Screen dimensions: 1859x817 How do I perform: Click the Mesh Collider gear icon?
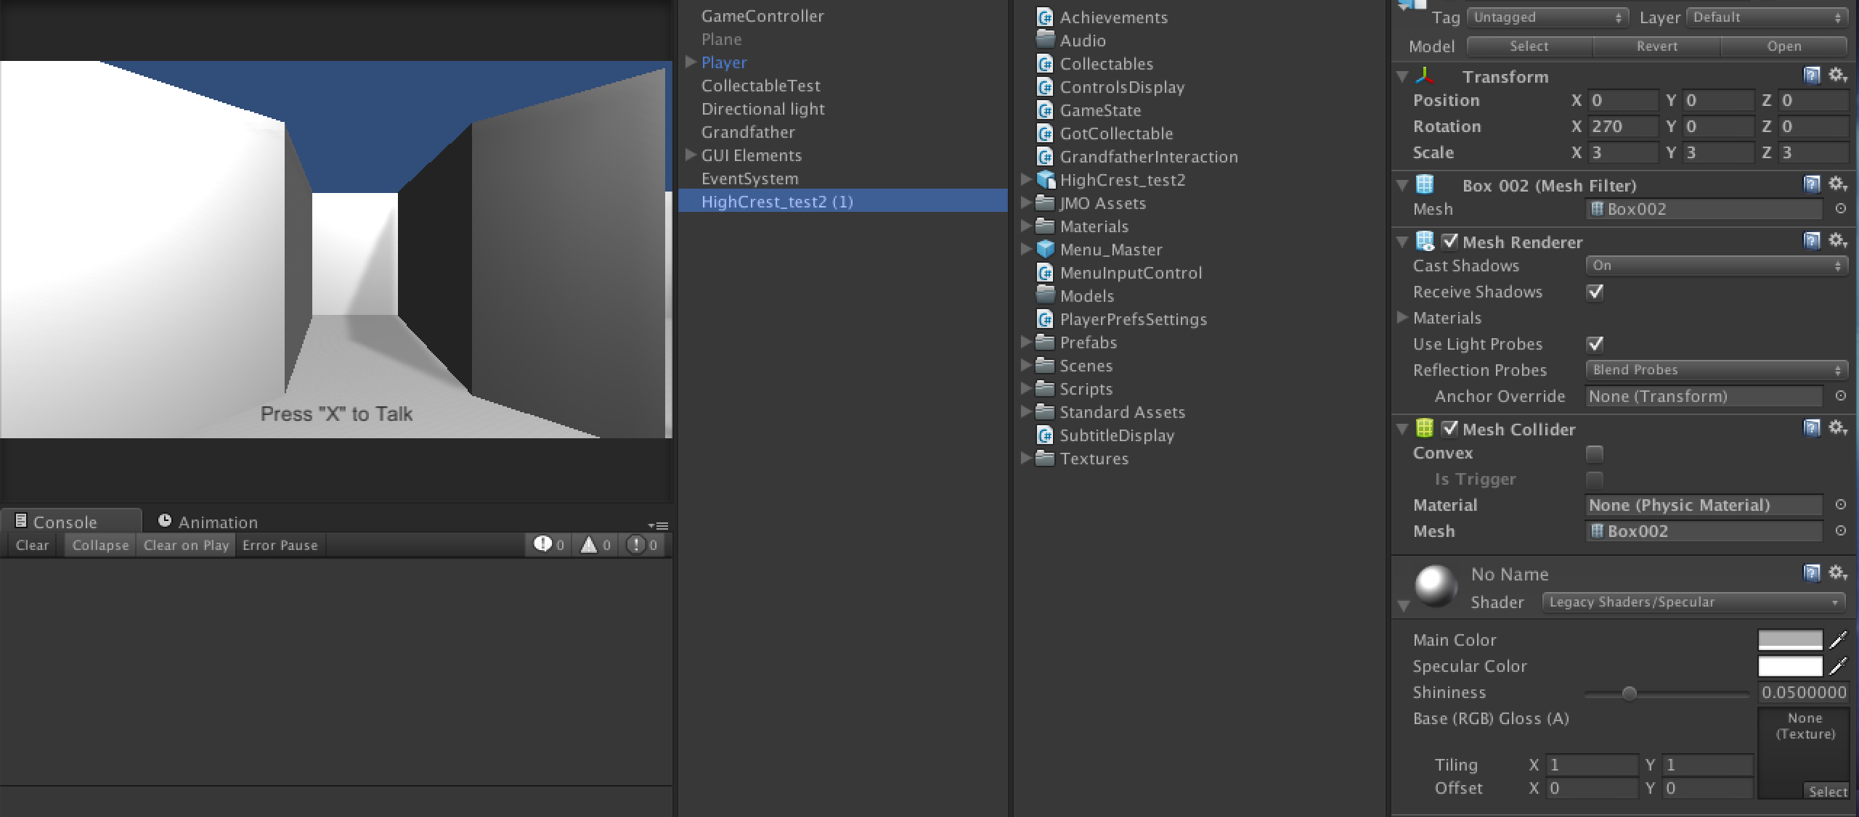coord(1837,428)
